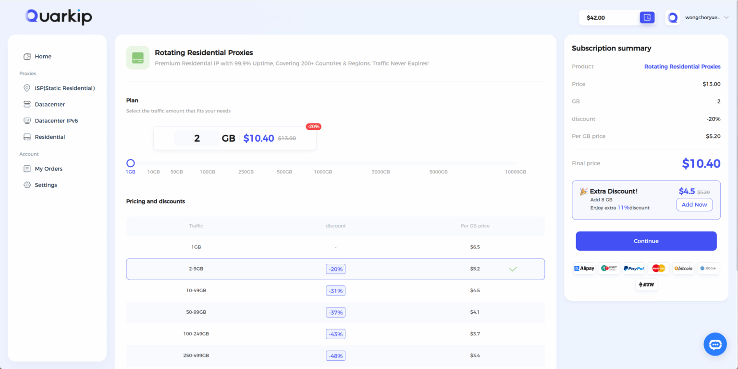The height and width of the screenshot is (369, 738).
Task: Select the 50-99GB pricing tier
Action: tap(335, 312)
